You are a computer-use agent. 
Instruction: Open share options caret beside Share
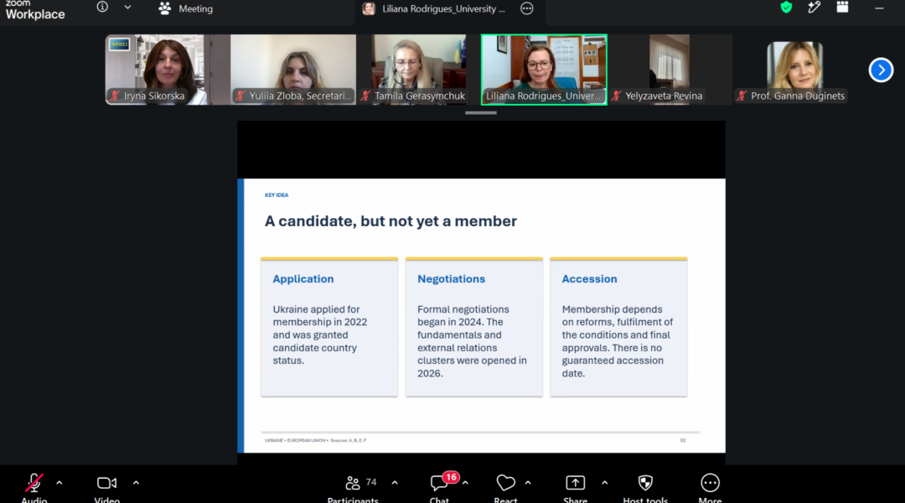tap(604, 483)
